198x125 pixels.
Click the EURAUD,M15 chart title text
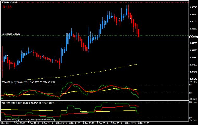tap(10, 2)
